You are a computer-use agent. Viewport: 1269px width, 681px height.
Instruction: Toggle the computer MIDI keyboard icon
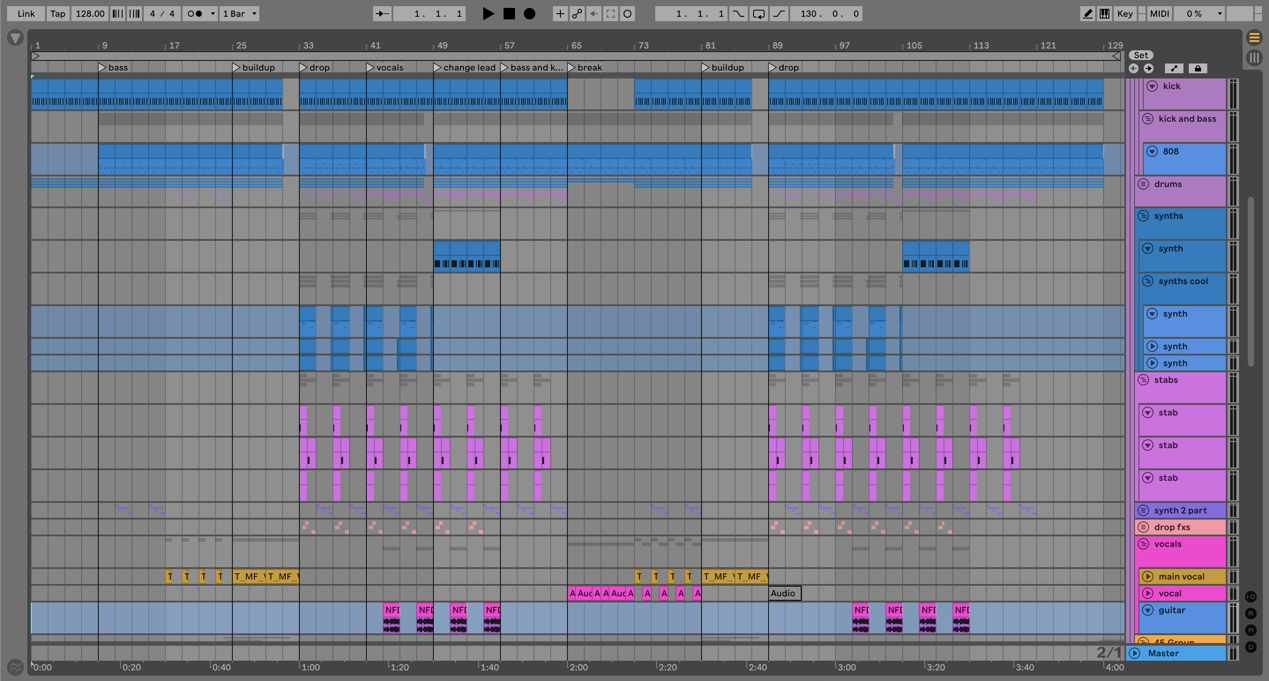coord(1105,14)
